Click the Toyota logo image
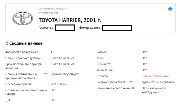This screenshot has height=106, width=179. point(23,18)
